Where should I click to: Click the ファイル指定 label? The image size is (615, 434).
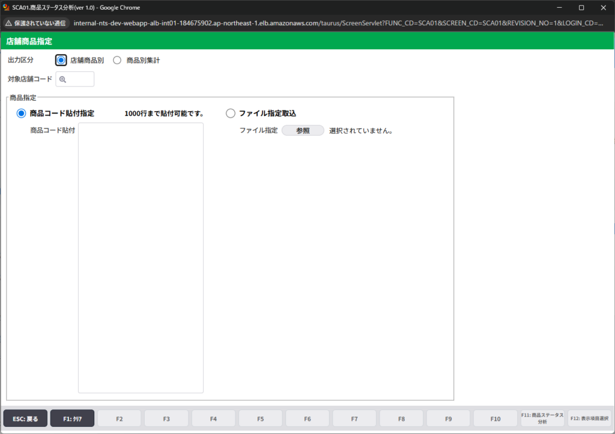tap(258, 130)
